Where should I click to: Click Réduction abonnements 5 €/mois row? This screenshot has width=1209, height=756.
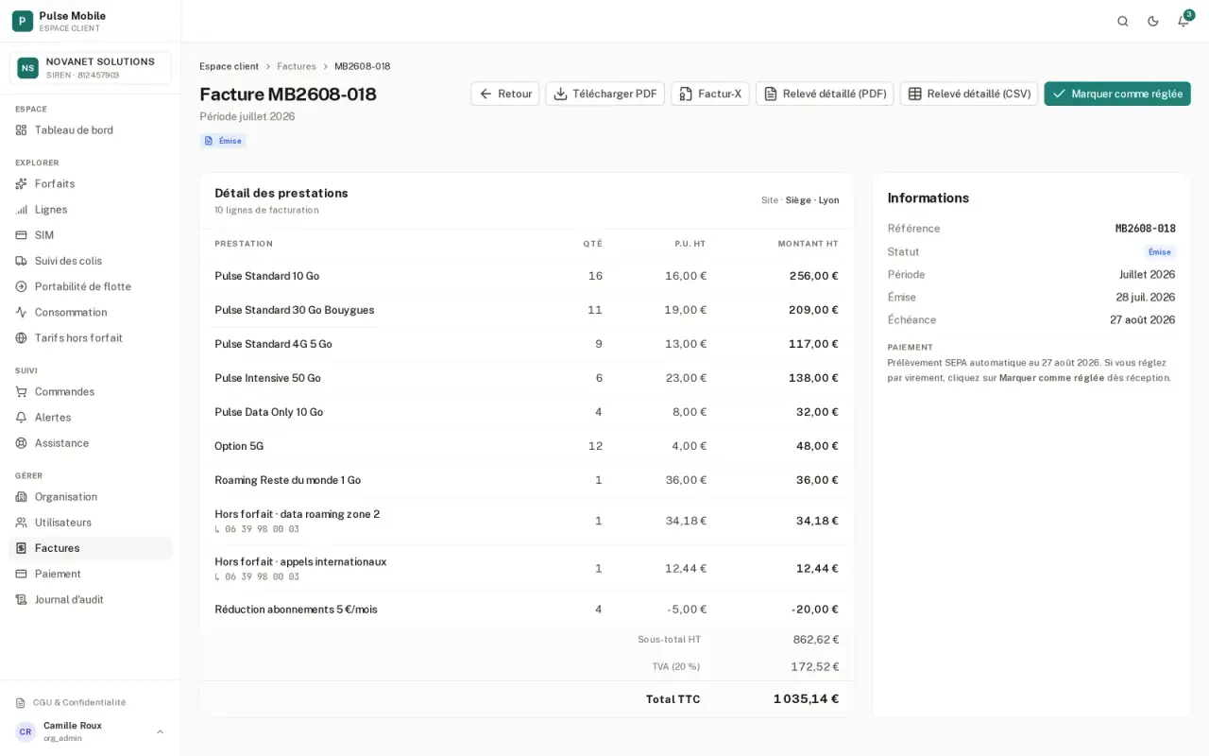pyautogui.click(x=526, y=610)
